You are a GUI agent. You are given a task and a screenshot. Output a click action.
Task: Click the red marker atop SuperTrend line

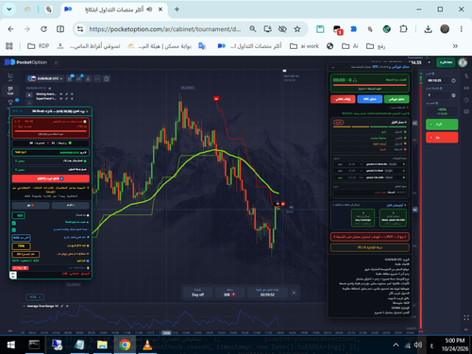tap(216, 98)
